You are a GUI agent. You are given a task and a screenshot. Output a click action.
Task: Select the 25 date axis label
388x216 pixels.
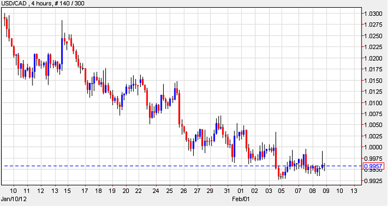click(170, 191)
